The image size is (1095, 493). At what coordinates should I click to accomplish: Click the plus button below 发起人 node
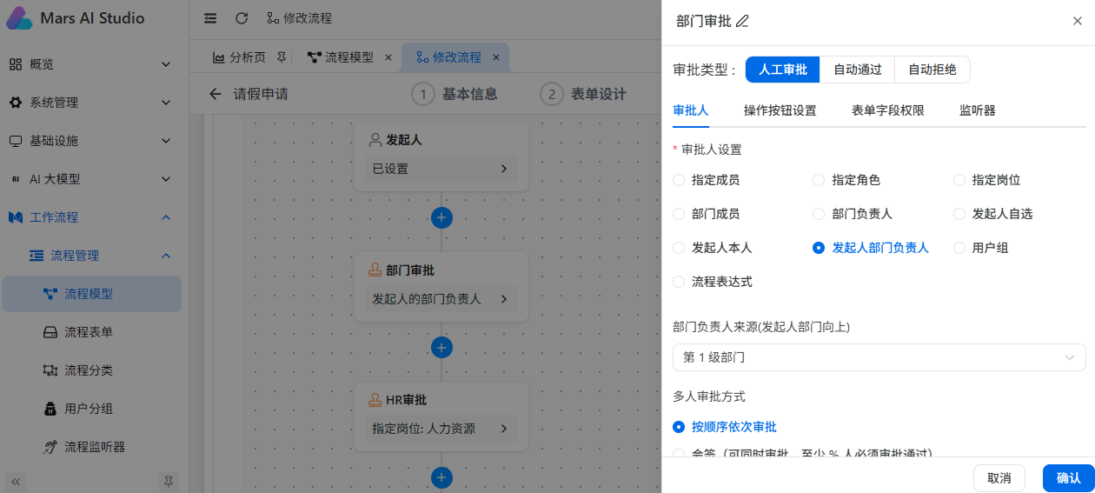(x=441, y=217)
